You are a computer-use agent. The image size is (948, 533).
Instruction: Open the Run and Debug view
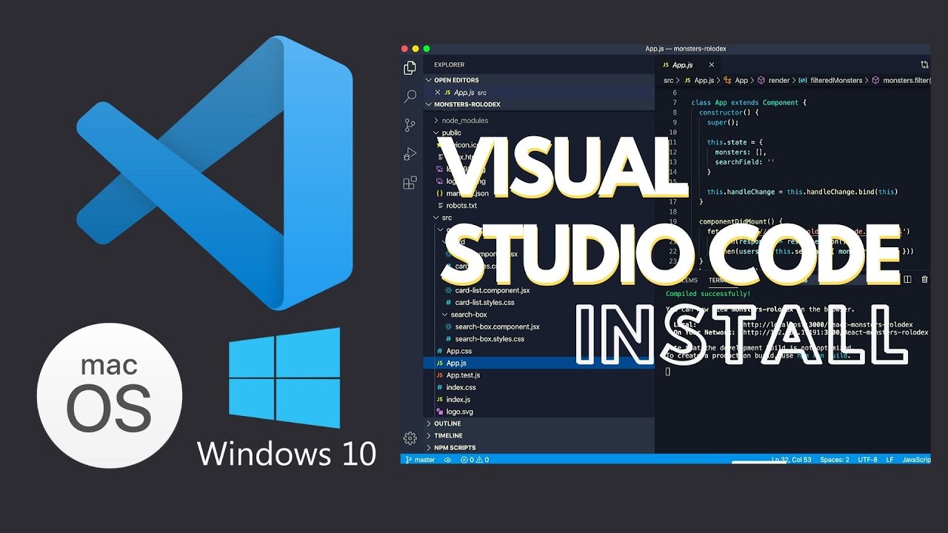pos(410,154)
